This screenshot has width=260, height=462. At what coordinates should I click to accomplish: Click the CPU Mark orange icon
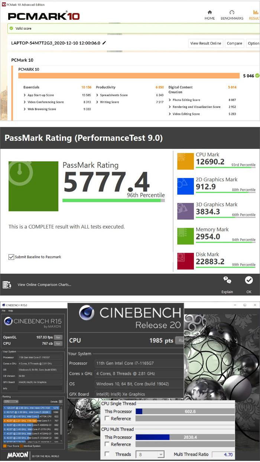point(185,161)
